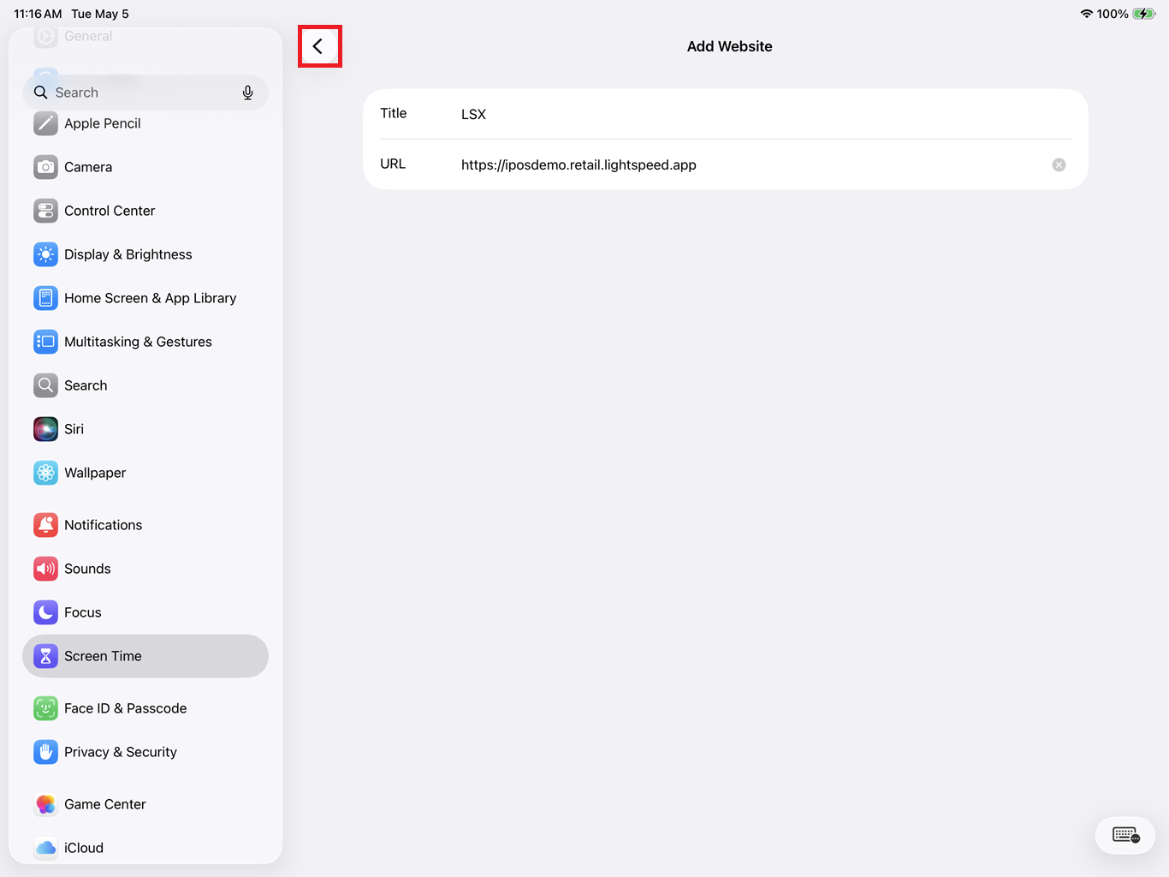
Task: Tap the URL field label
Action: (x=393, y=164)
